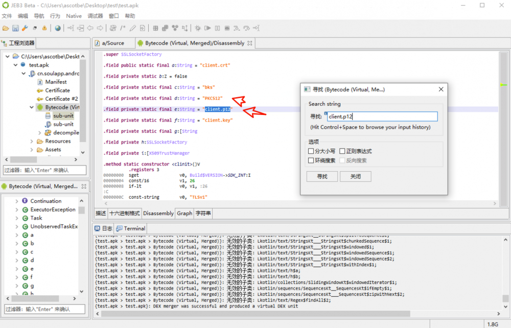The width and height of the screenshot is (511, 328).
Task: Click the left arrow navigate back icon
Action: click(90, 28)
